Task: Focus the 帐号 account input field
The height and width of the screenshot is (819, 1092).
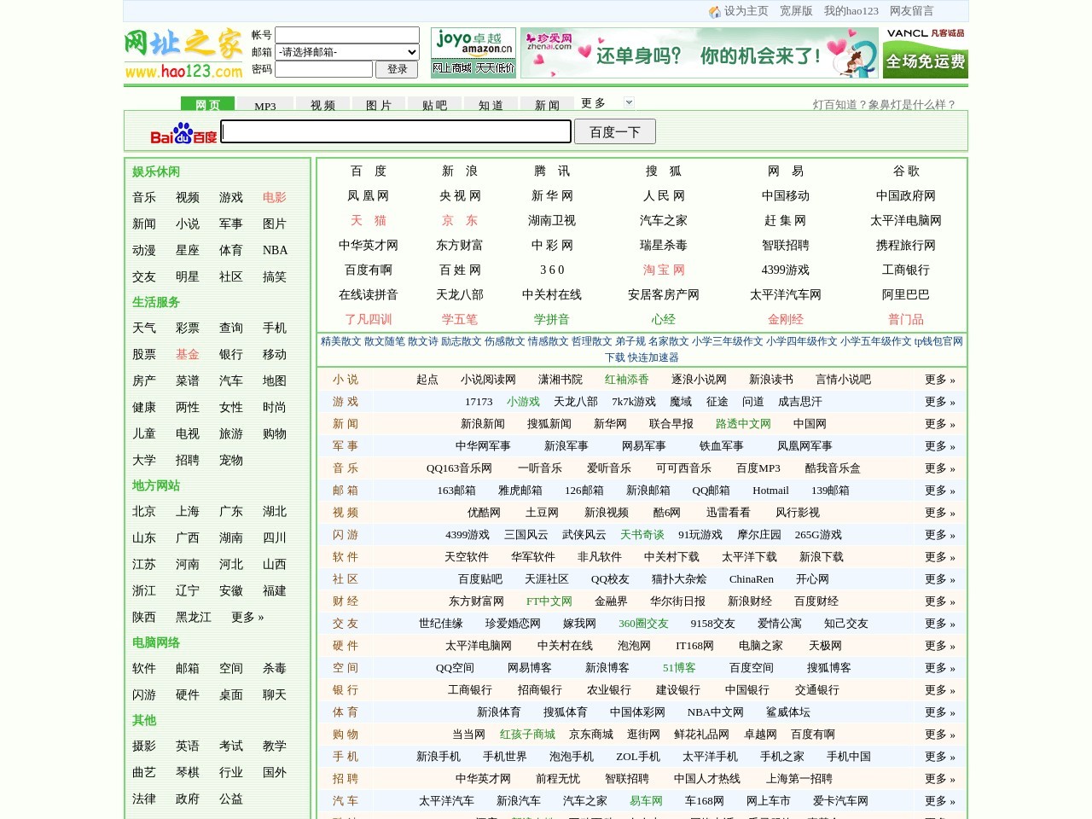Action: [347, 35]
